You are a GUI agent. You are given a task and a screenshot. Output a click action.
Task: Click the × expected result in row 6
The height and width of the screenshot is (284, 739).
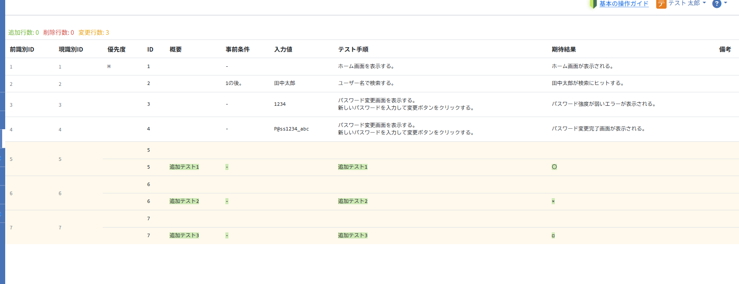[553, 201]
